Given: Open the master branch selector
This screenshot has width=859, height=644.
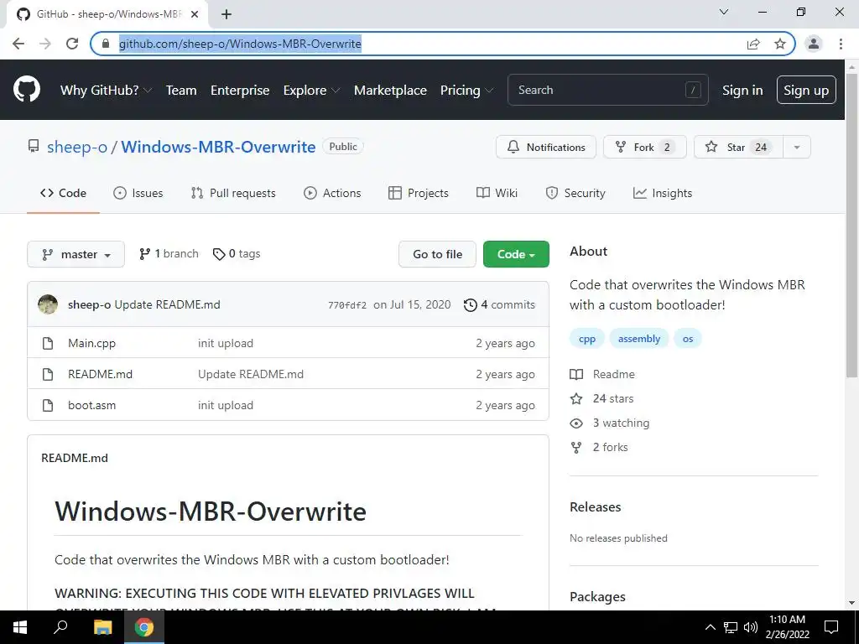Looking at the screenshot, I should click(x=75, y=254).
